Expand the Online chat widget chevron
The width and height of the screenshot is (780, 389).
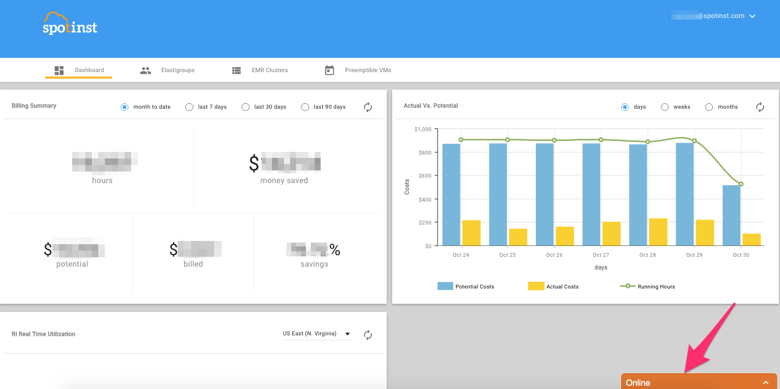coord(766,382)
